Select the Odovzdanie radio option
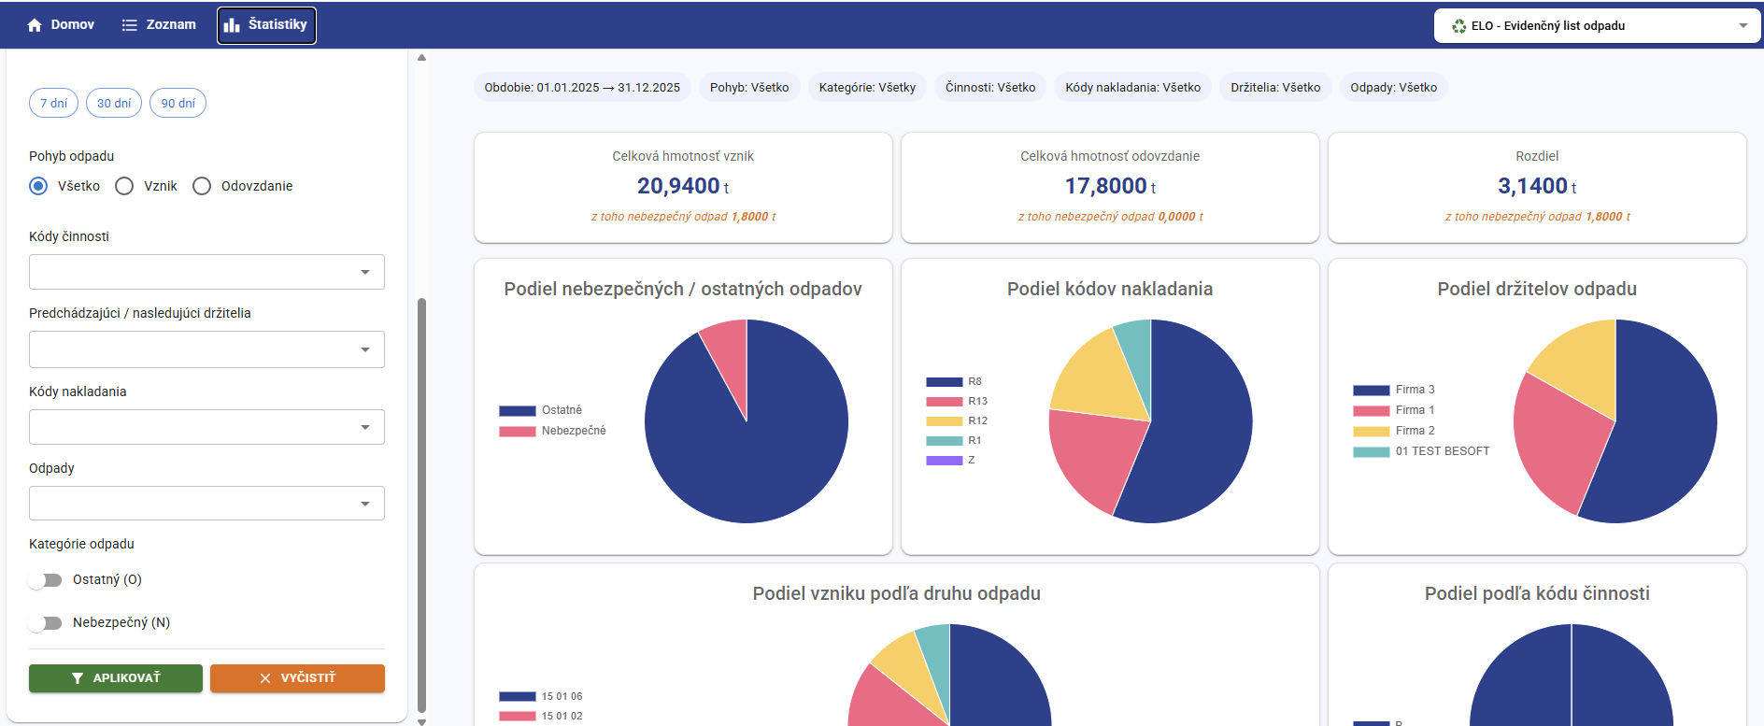This screenshot has width=1764, height=726. coord(202,186)
